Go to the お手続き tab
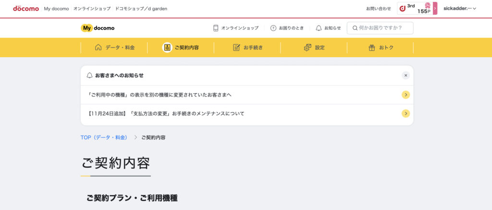 [247, 48]
